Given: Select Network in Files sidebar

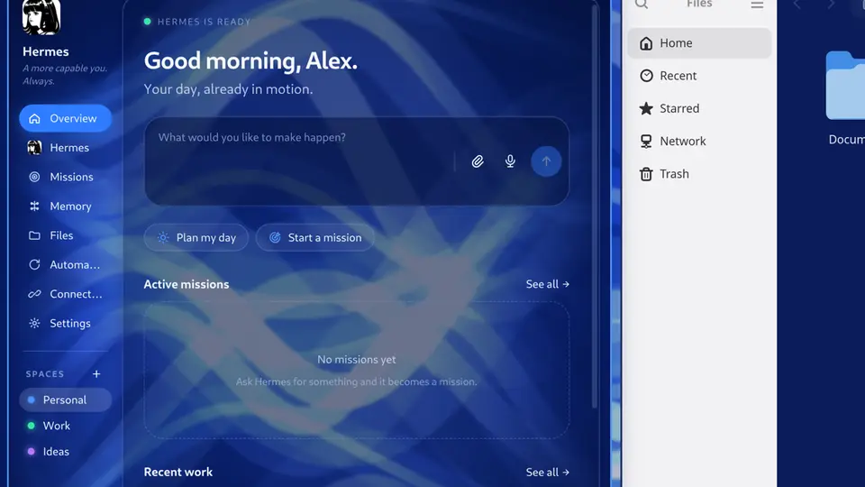Looking at the screenshot, I should point(699,141).
